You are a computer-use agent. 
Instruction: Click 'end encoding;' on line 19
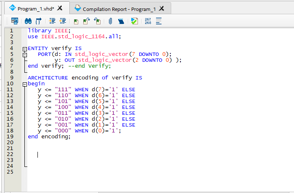[x=49, y=137]
